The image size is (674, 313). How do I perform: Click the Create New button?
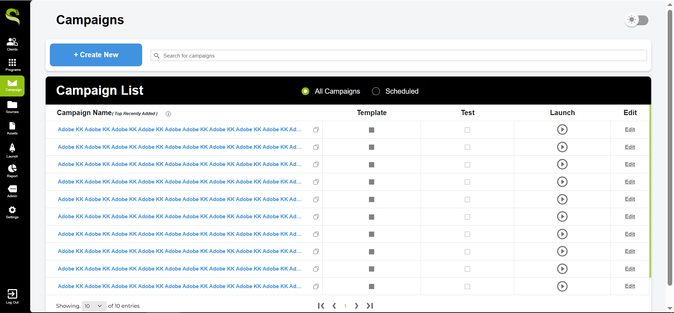pos(96,55)
